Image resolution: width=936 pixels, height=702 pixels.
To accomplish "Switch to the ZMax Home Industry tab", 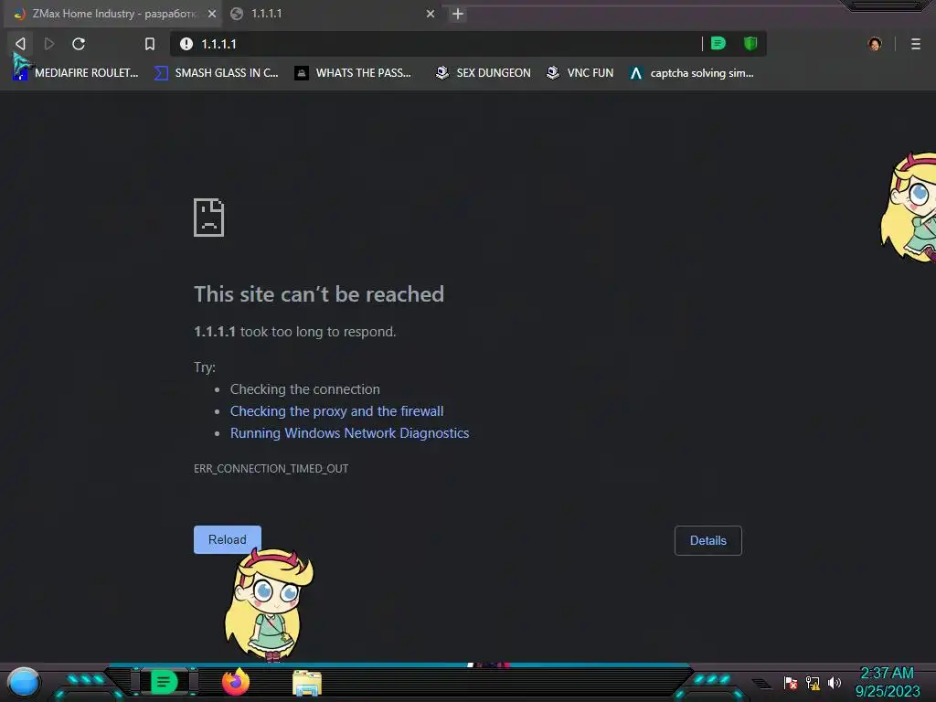I will point(112,14).
